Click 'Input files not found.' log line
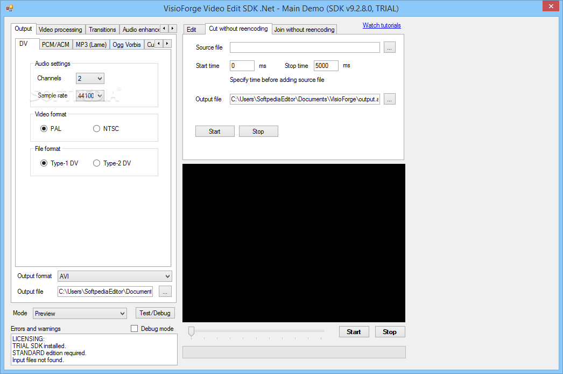The image size is (563, 374). coord(38,360)
